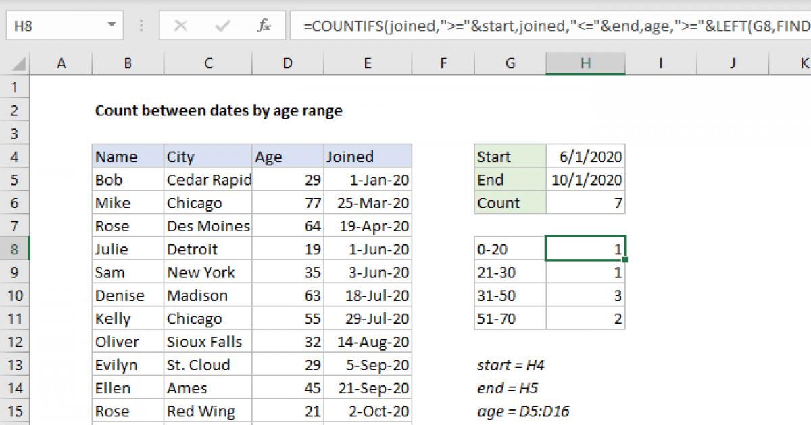Click the COUNTIFS formula in formula bar
This screenshot has width=811, height=425.
[x=556, y=26]
